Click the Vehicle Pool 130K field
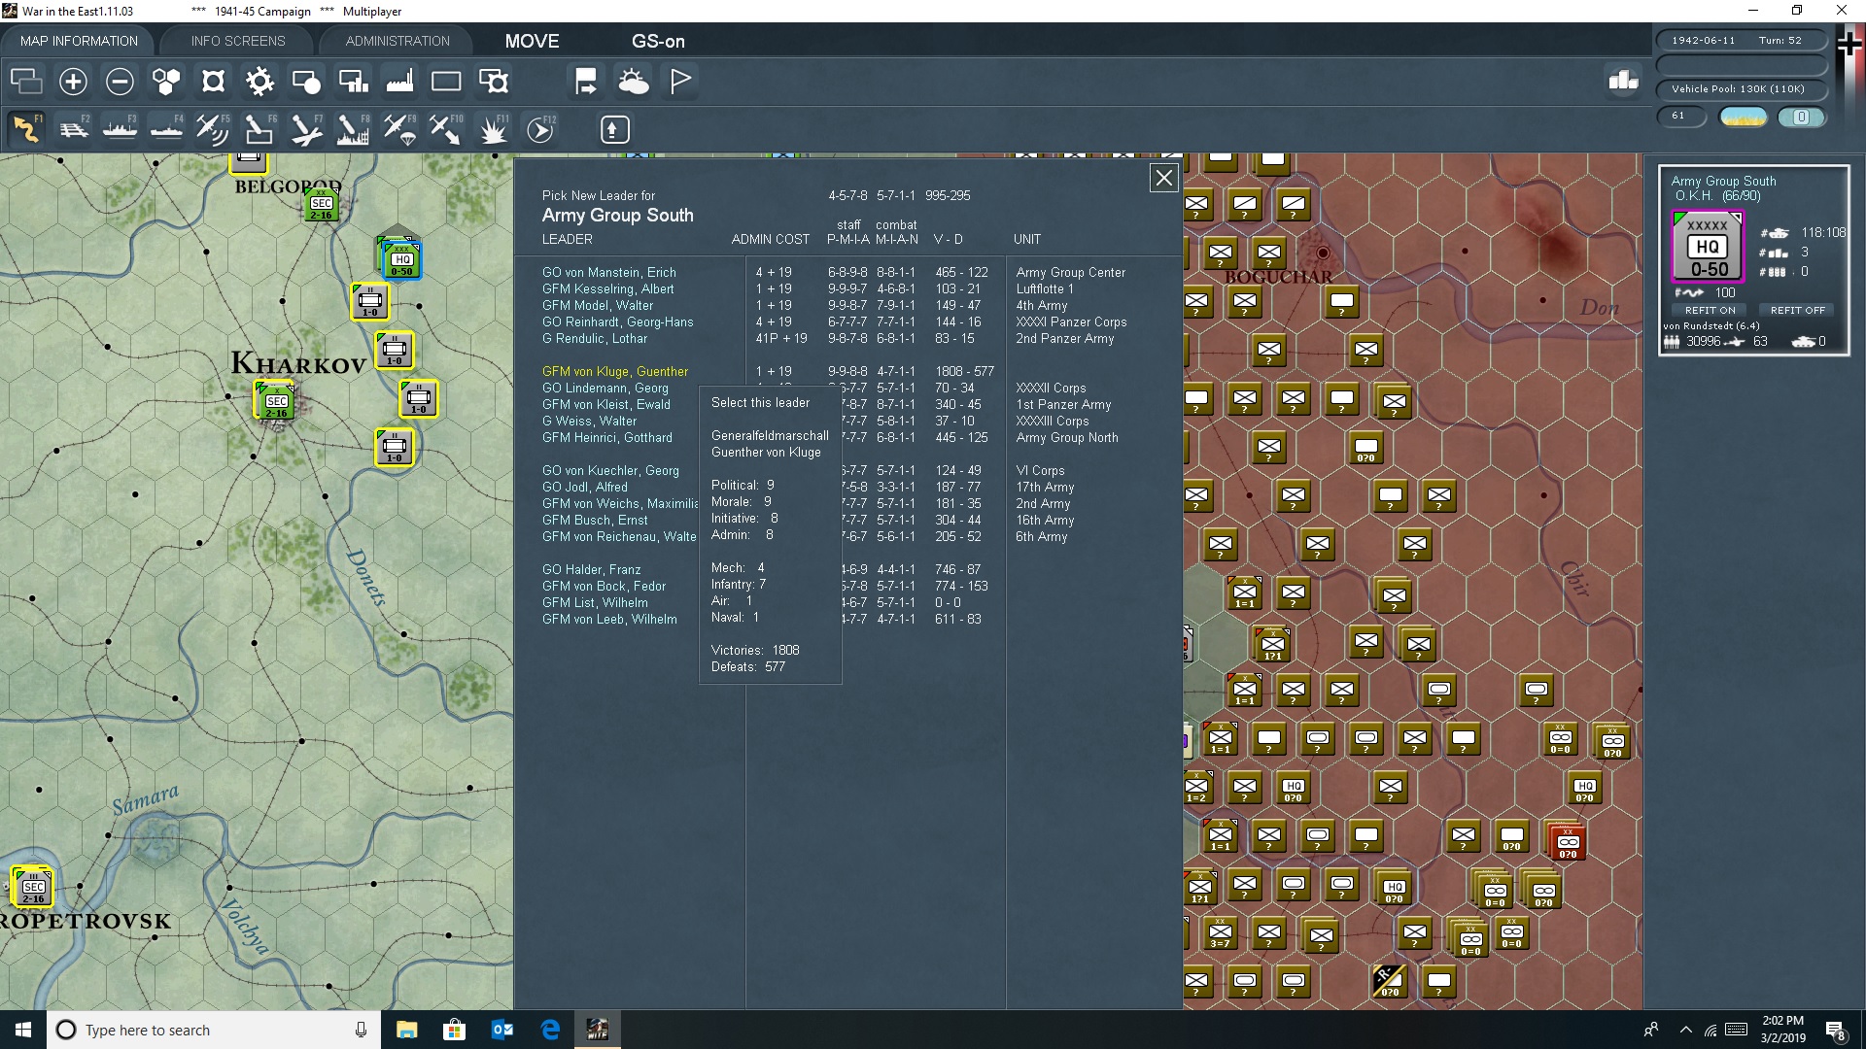The height and width of the screenshot is (1049, 1866). pyautogui.click(x=1741, y=89)
